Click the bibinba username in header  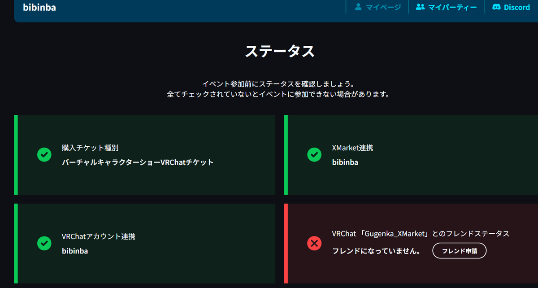click(x=39, y=7)
